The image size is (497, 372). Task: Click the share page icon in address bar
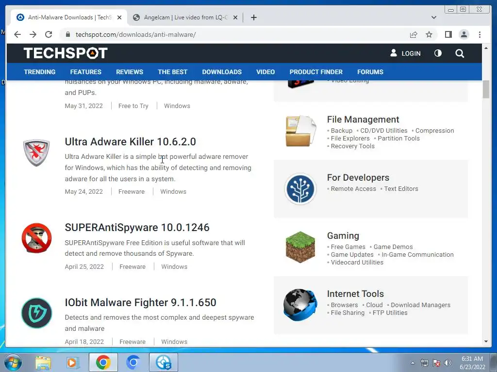414,34
